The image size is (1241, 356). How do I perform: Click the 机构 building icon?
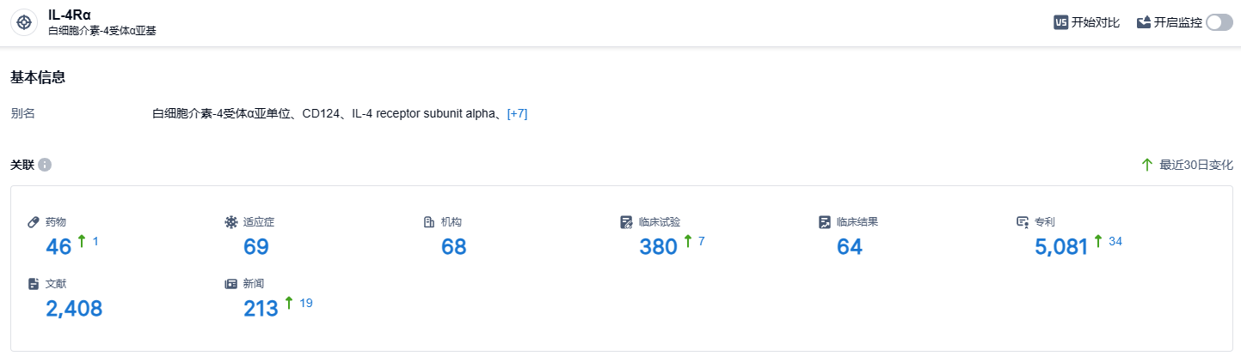pos(428,222)
